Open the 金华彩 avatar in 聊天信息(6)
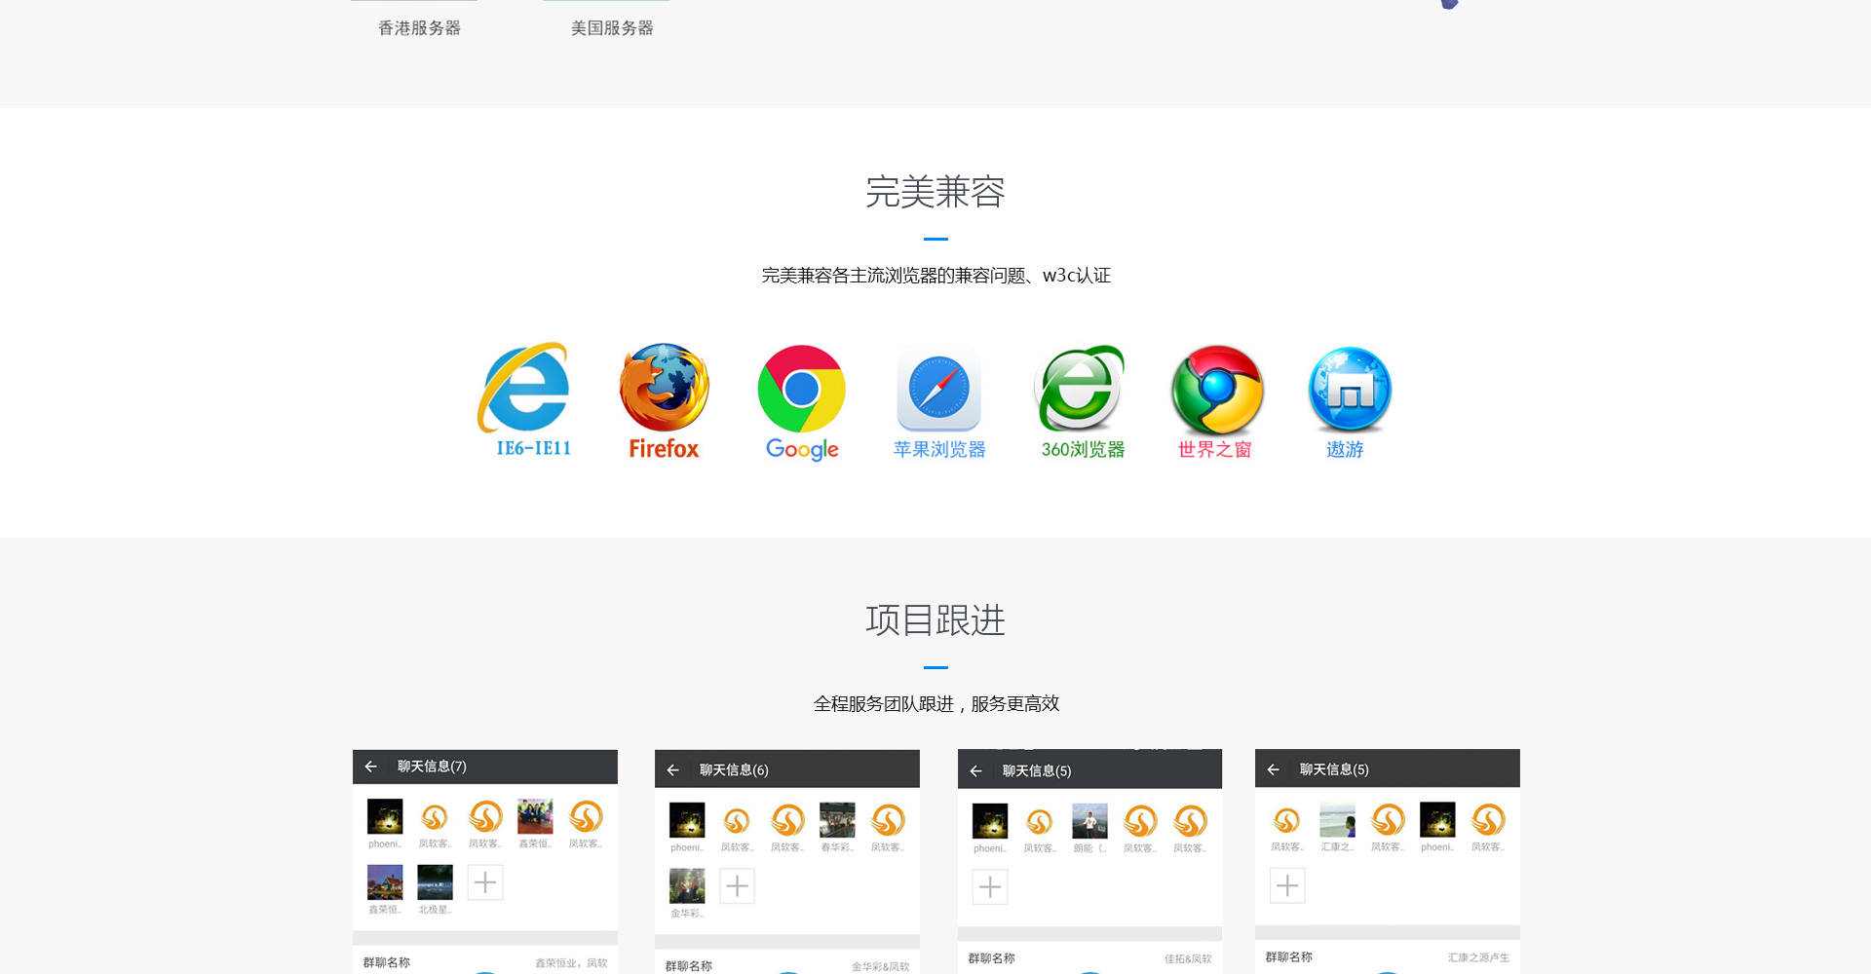The image size is (1871, 974). point(687,886)
